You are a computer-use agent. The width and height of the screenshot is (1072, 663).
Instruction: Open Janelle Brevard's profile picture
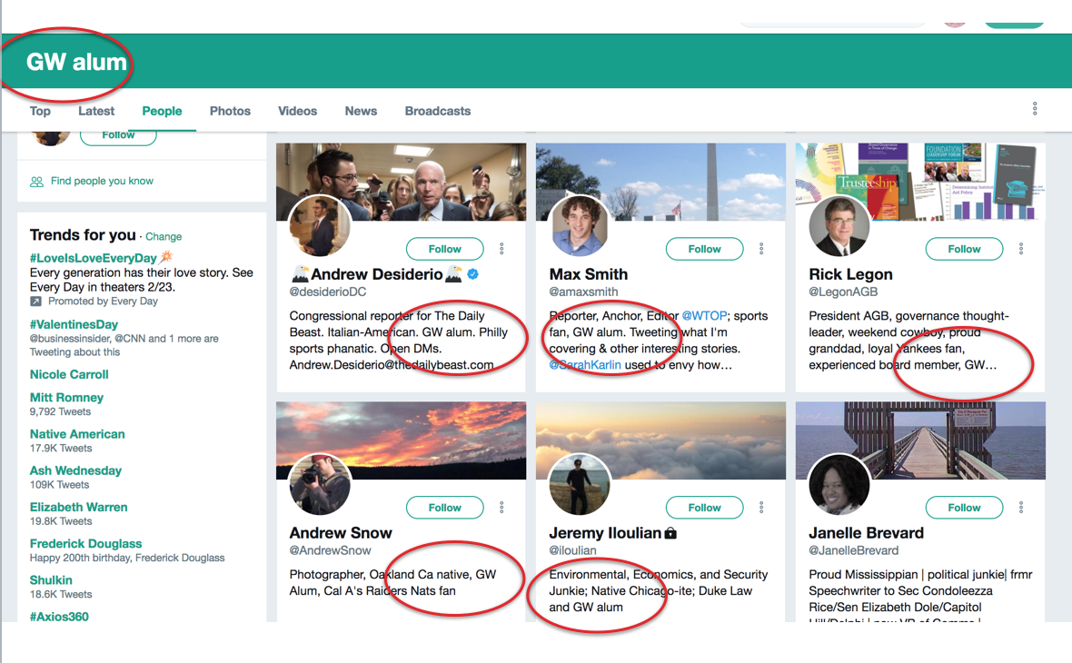click(839, 485)
